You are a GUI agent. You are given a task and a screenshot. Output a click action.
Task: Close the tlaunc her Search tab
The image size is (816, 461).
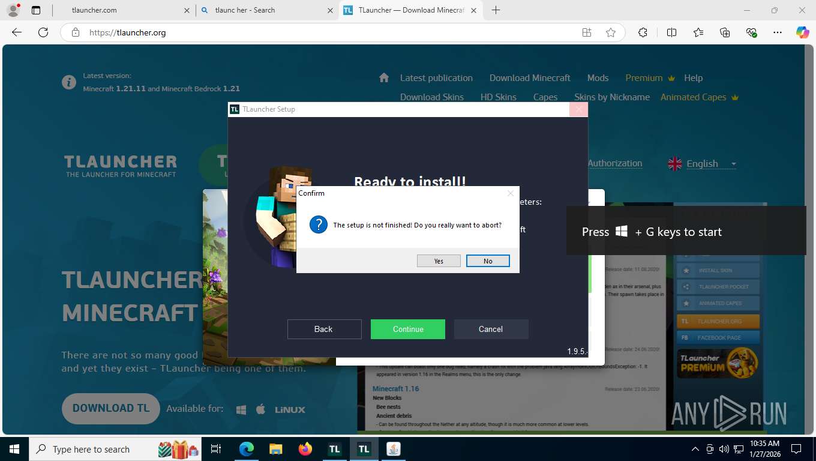(x=330, y=10)
